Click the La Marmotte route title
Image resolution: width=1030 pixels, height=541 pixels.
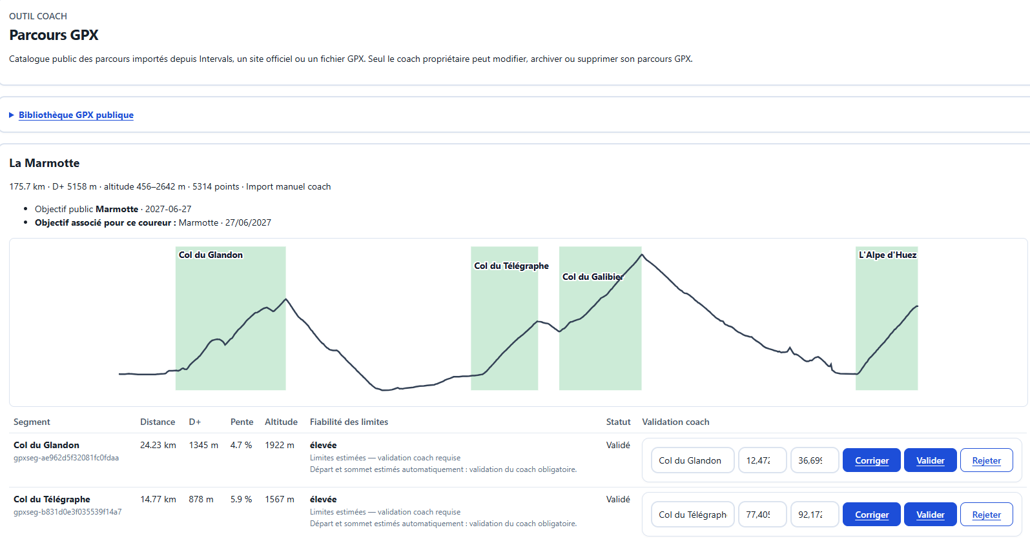[45, 163]
